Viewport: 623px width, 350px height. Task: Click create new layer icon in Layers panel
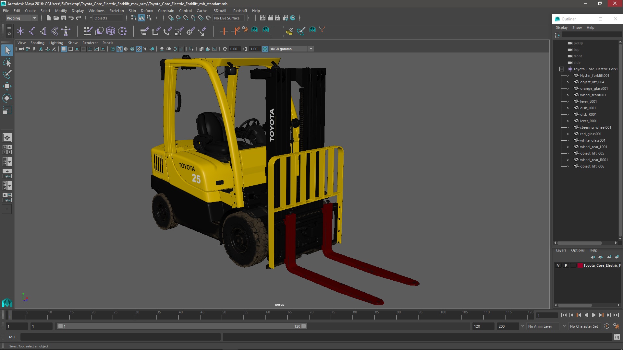point(609,257)
